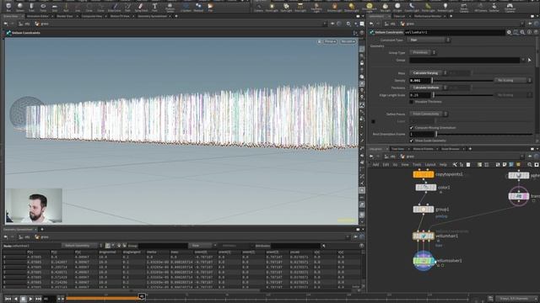
Task: Click the group selection arrow icon
Action: (x=529, y=60)
